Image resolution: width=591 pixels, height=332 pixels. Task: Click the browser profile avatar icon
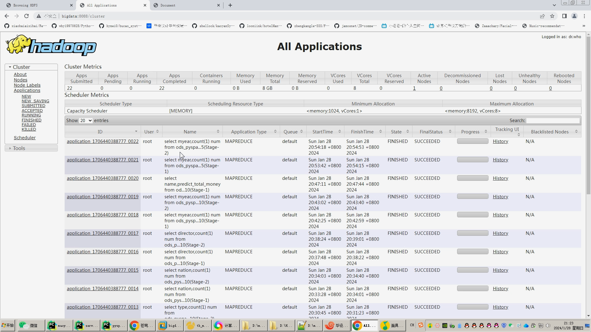pos(574,16)
